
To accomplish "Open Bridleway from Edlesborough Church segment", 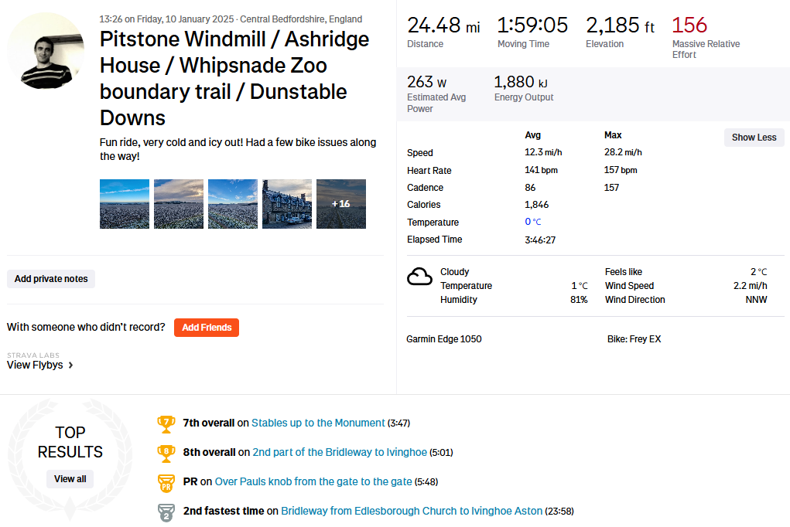I will (412, 512).
